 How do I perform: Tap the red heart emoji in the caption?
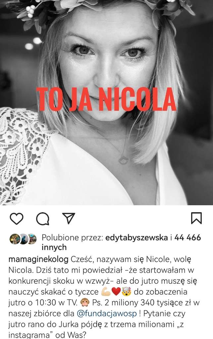[x=116, y=292]
